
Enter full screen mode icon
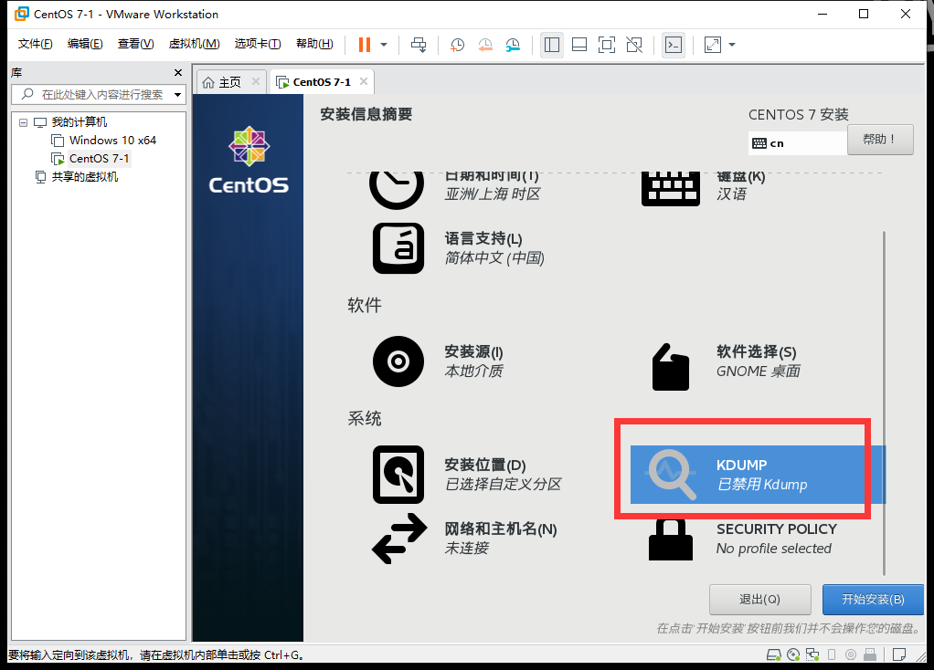coord(607,45)
